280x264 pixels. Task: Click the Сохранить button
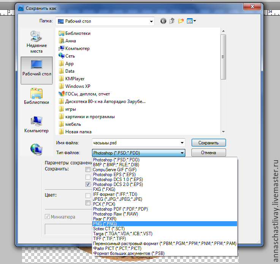pos(209,143)
